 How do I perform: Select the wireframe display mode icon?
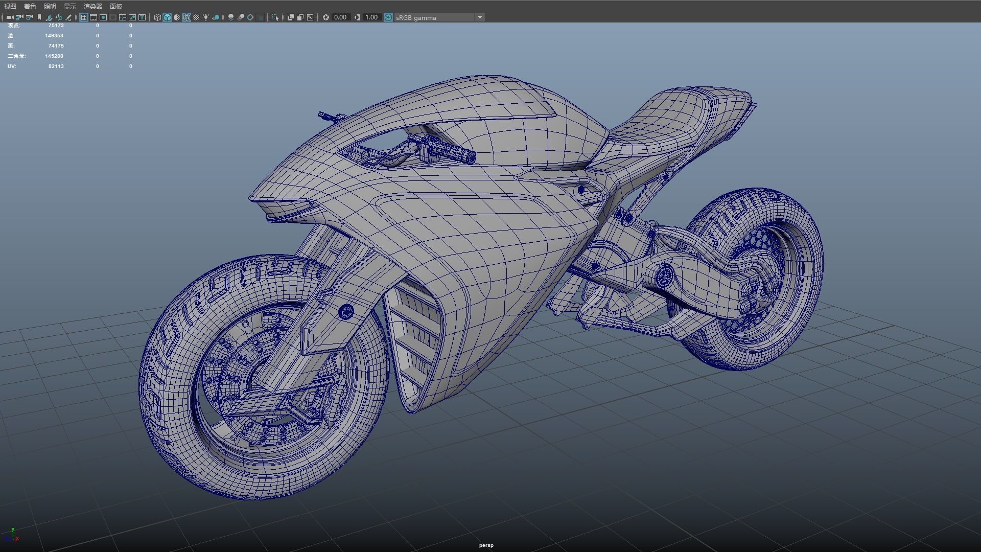157,17
